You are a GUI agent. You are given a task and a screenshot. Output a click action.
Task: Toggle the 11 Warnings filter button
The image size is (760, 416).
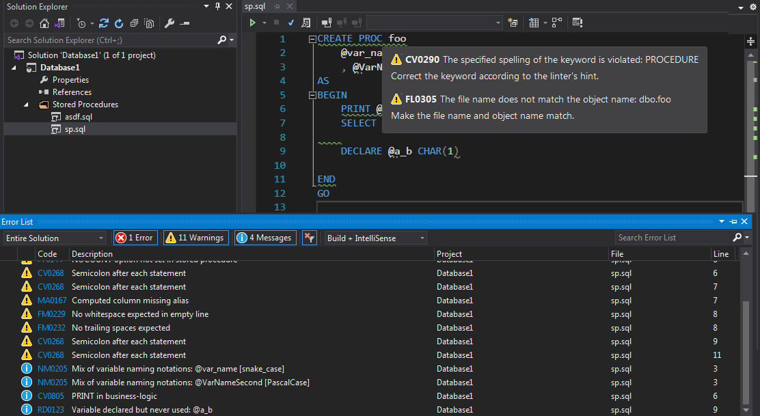[x=196, y=238]
